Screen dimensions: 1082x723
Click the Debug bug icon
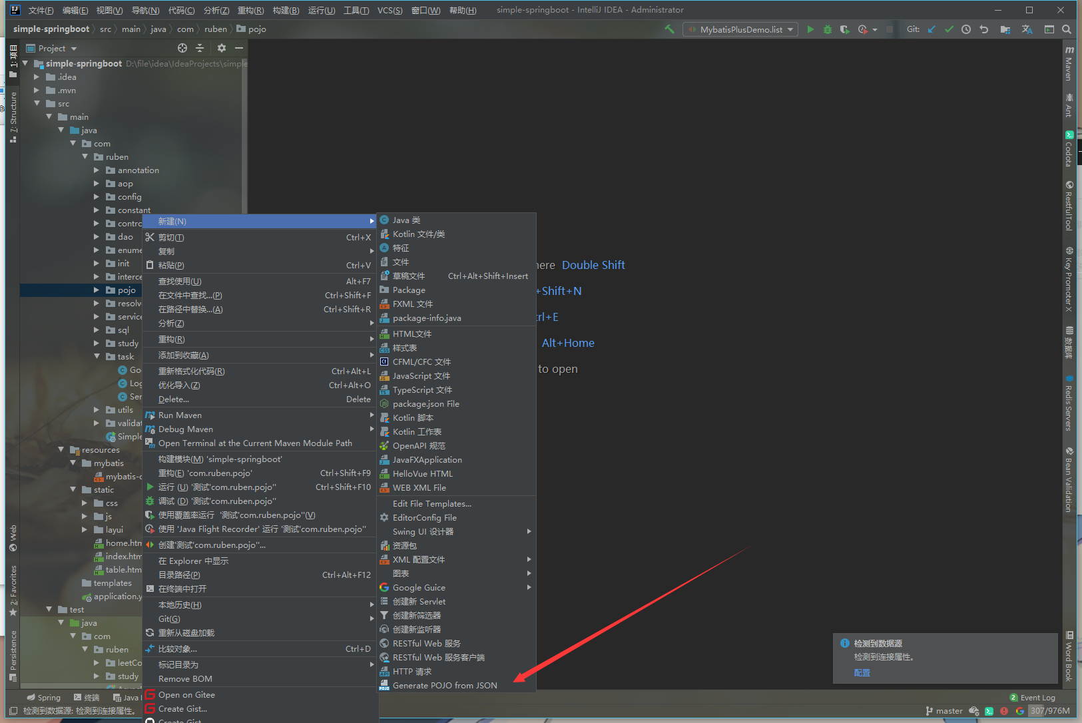pyautogui.click(x=828, y=29)
